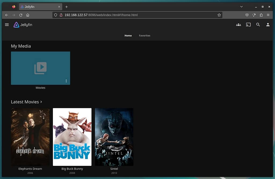The width and height of the screenshot is (275, 179).
Task: Open the Jellyfin search icon
Action: click(x=258, y=25)
